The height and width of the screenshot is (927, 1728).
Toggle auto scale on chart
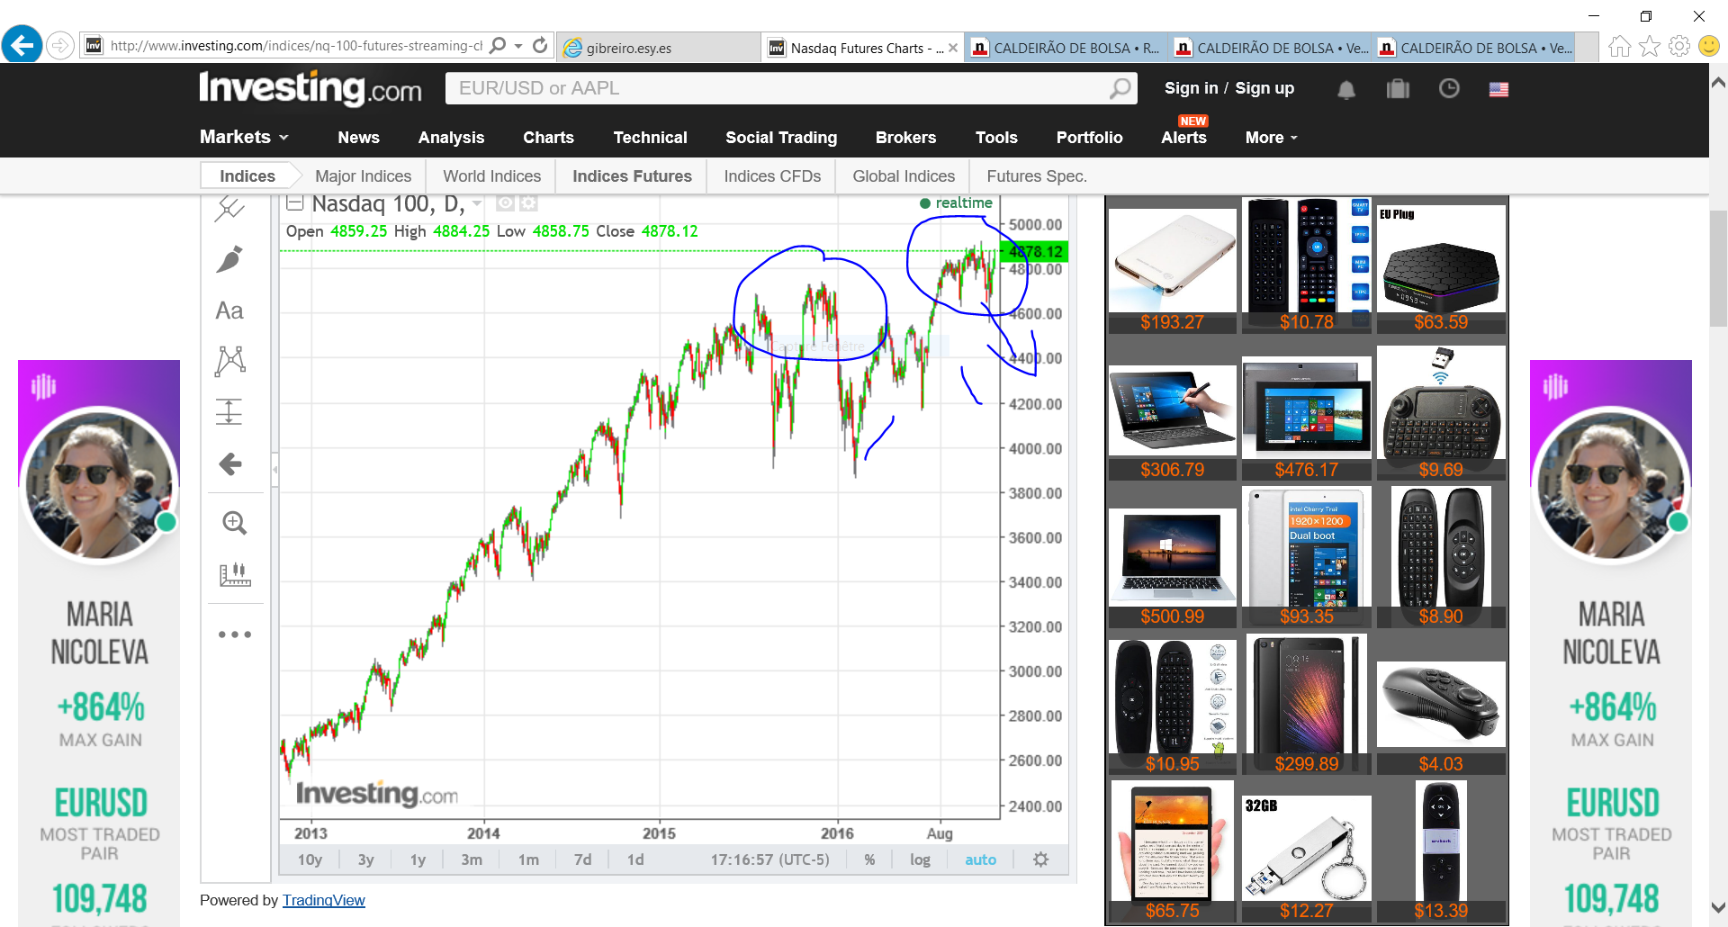pyautogui.click(x=980, y=859)
